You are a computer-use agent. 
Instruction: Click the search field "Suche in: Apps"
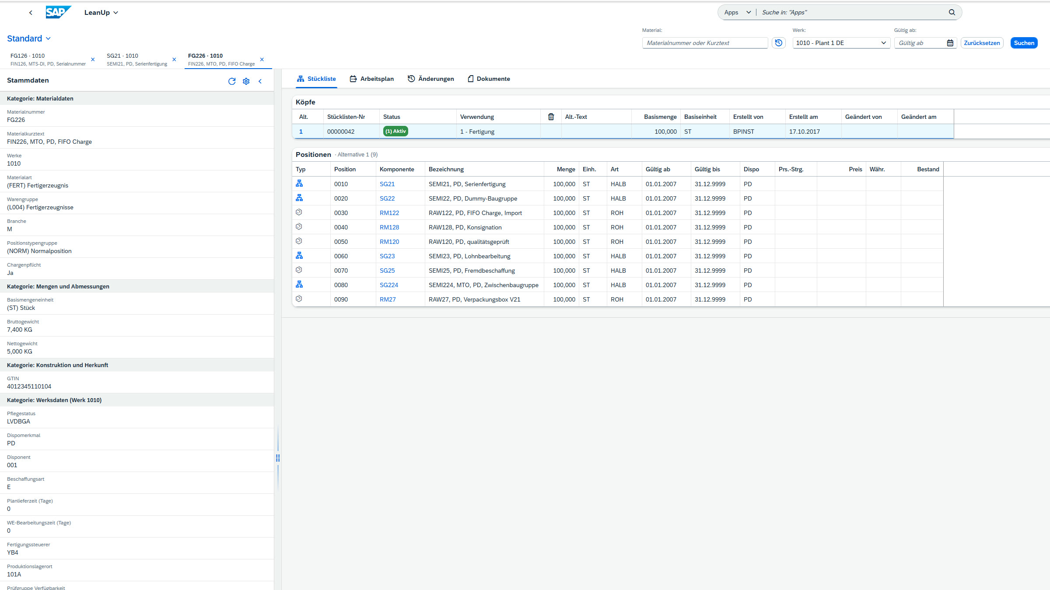(853, 12)
